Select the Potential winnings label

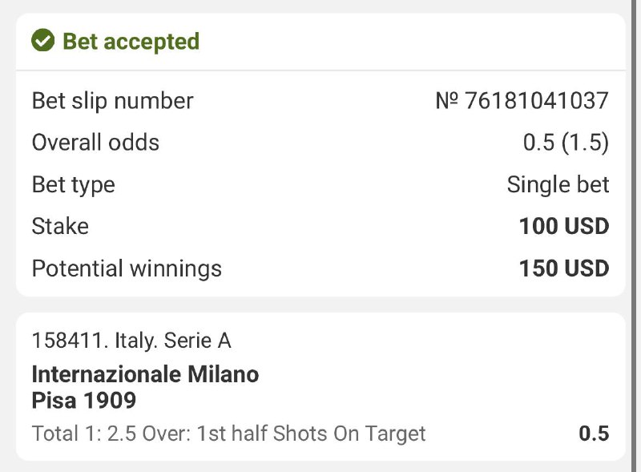(x=127, y=268)
